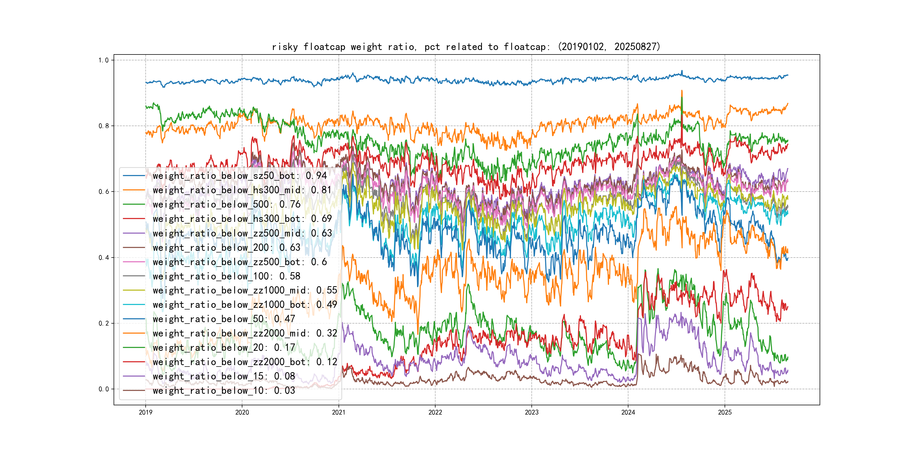911x455 pixels.
Task: Click olive line swatch for zz1000_mid
Action: click(134, 290)
